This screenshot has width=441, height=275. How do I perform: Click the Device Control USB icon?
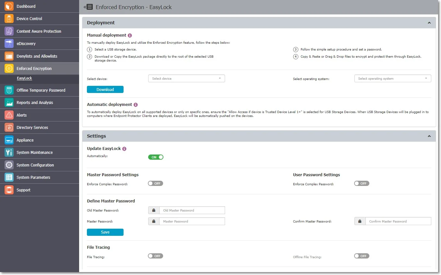coord(9,19)
